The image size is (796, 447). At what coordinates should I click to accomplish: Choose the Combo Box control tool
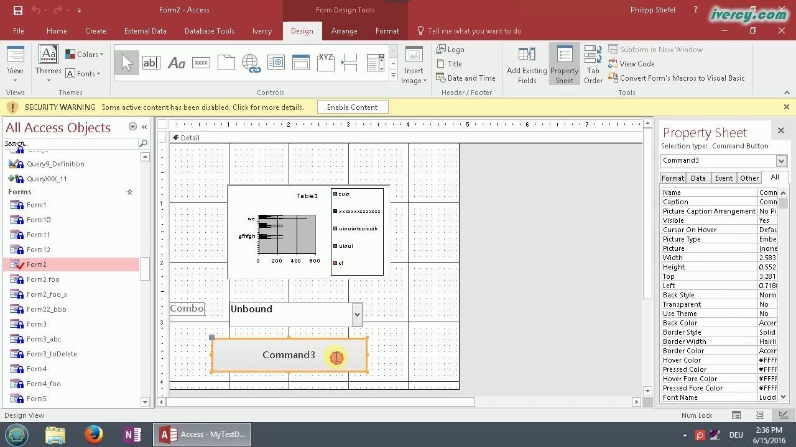click(x=375, y=63)
